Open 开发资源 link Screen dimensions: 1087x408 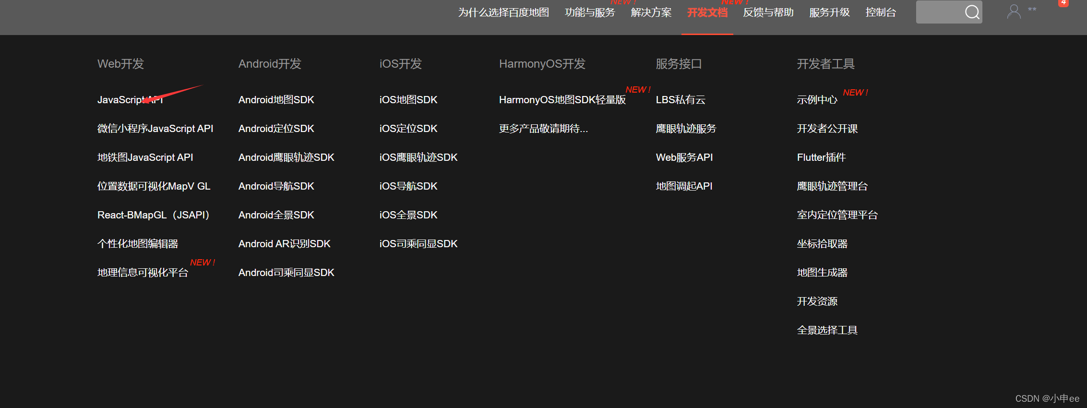click(817, 301)
